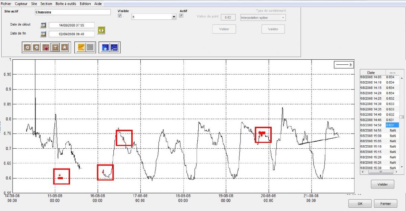This screenshot has height=211, width=406.
Task: Click the data table vertical scrollbar thumb
Action: (x=401, y=117)
